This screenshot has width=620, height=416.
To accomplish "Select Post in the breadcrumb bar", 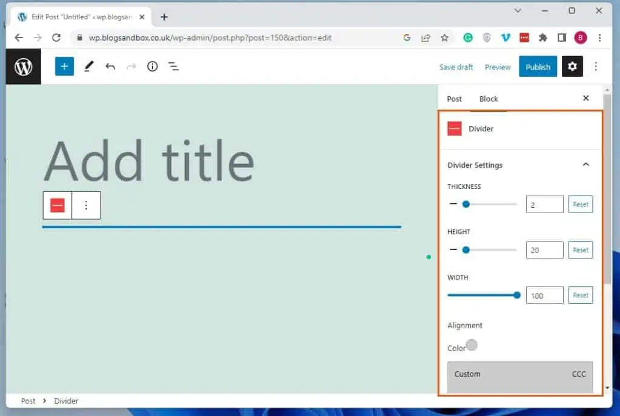I will point(28,400).
